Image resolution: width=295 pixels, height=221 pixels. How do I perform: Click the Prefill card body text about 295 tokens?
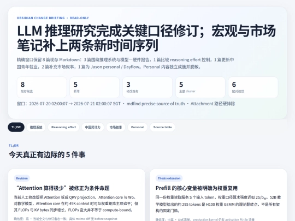pos(218,204)
